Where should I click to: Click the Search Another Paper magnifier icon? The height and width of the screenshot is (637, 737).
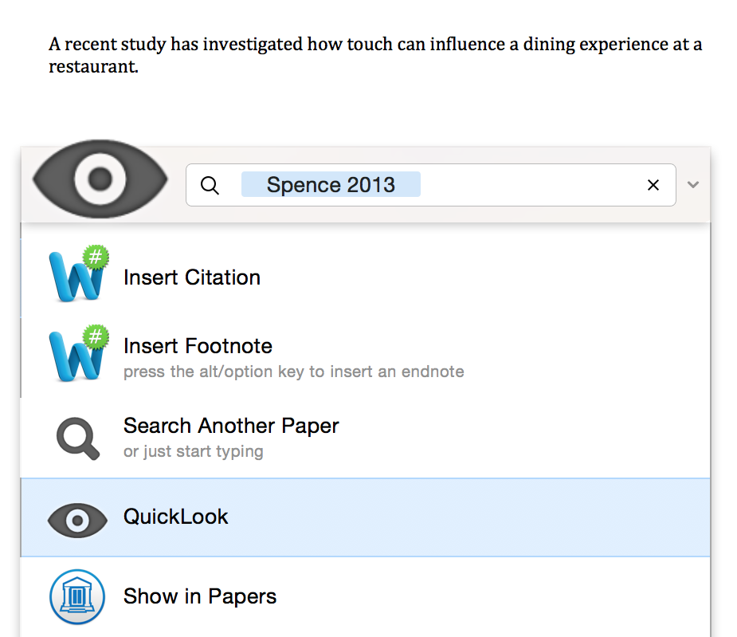pos(78,438)
